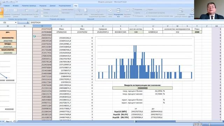Click Отобразить (Unhide) window
224x126 pixels.
point(138,16)
